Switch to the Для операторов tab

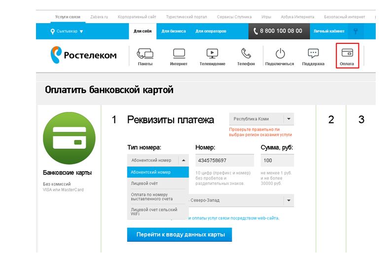[x=211, y=31]
